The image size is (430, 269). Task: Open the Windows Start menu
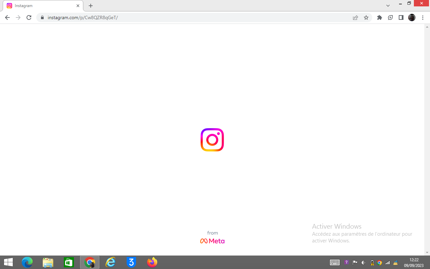8,262
